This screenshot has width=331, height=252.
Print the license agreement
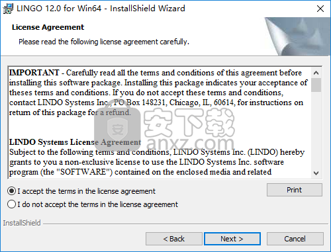click(x=295, y=190)
